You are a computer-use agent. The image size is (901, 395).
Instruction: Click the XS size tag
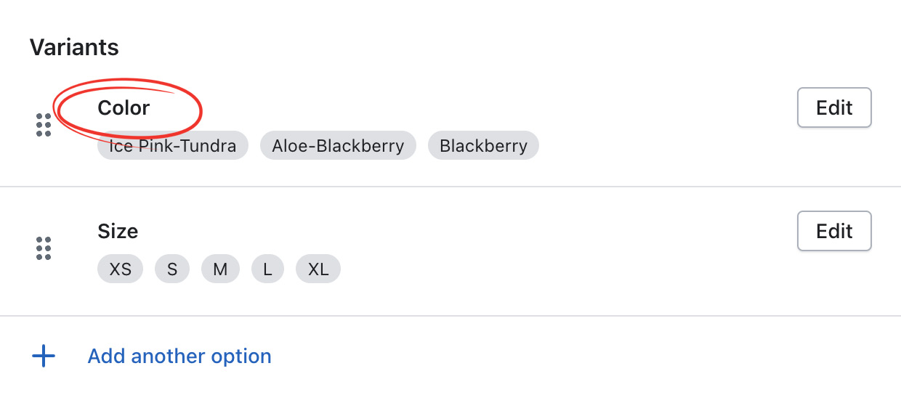[x=121, y=269]
